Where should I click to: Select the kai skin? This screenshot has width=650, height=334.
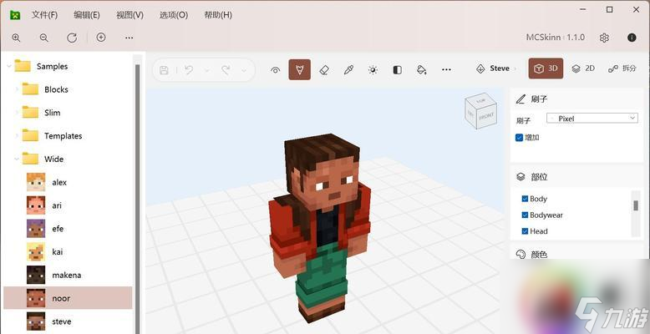69,252
